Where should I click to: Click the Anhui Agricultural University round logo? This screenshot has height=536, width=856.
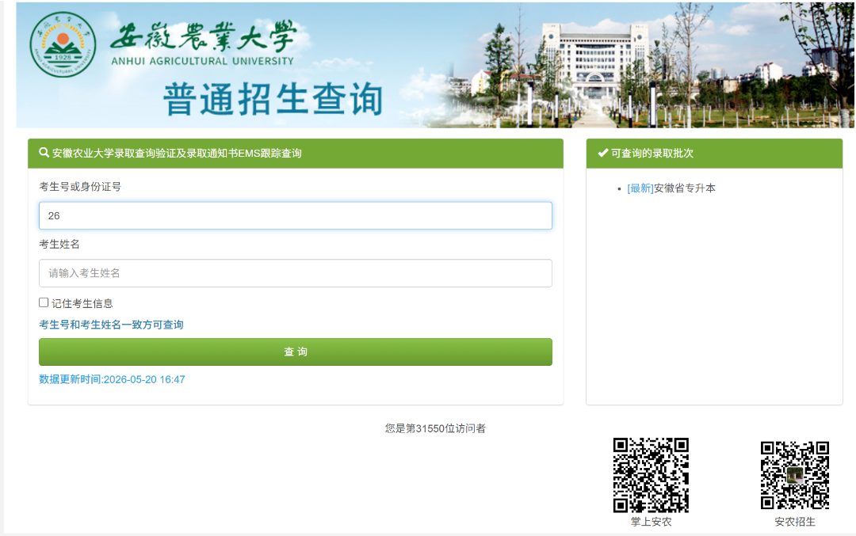tap(63, 44)
